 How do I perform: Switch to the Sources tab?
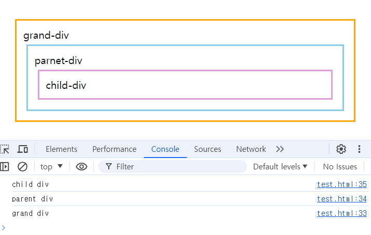point(207,149)
